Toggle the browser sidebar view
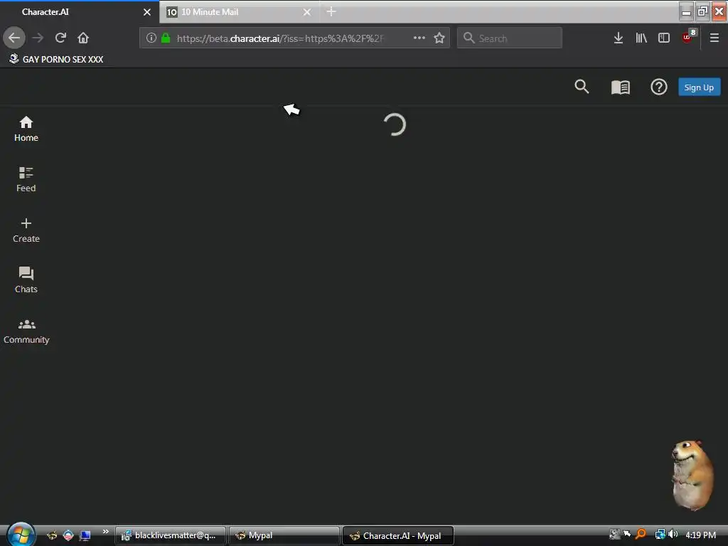Viewport: 728px width, 546px height. 664,38
